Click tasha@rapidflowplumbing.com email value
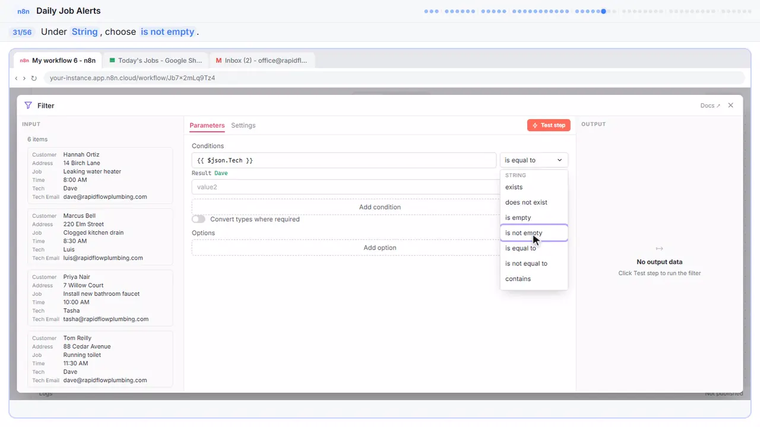Screen dimensions: 760x427 pos(106,319)
